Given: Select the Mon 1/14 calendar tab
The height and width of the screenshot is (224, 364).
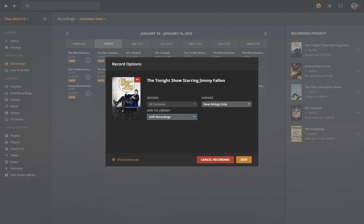Looking at the screenshot, I should pyautogui.click(x=195, y=44).
